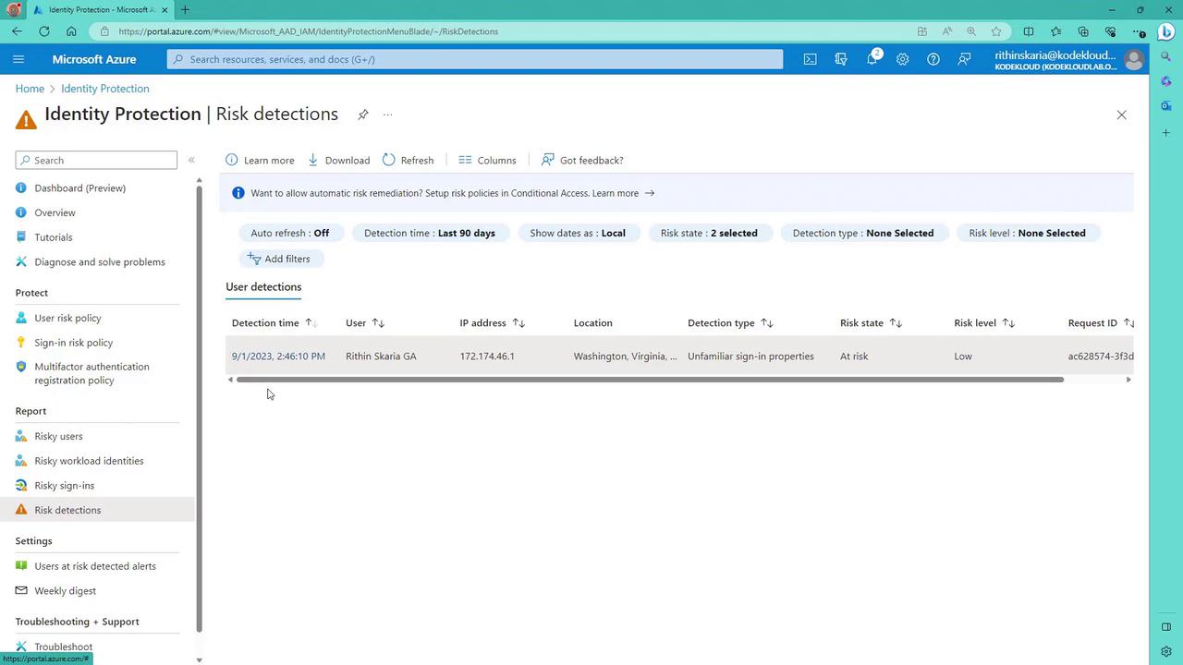This screenshot has height=665, width=1183.
Task: Open portal settings gear
Action: (902, 59)
